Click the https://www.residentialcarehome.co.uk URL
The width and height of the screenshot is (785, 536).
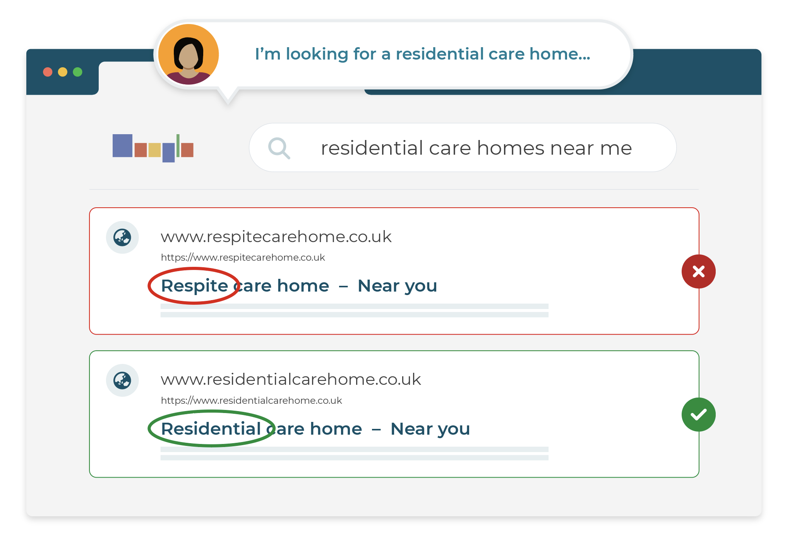click(x=251, y=401)
